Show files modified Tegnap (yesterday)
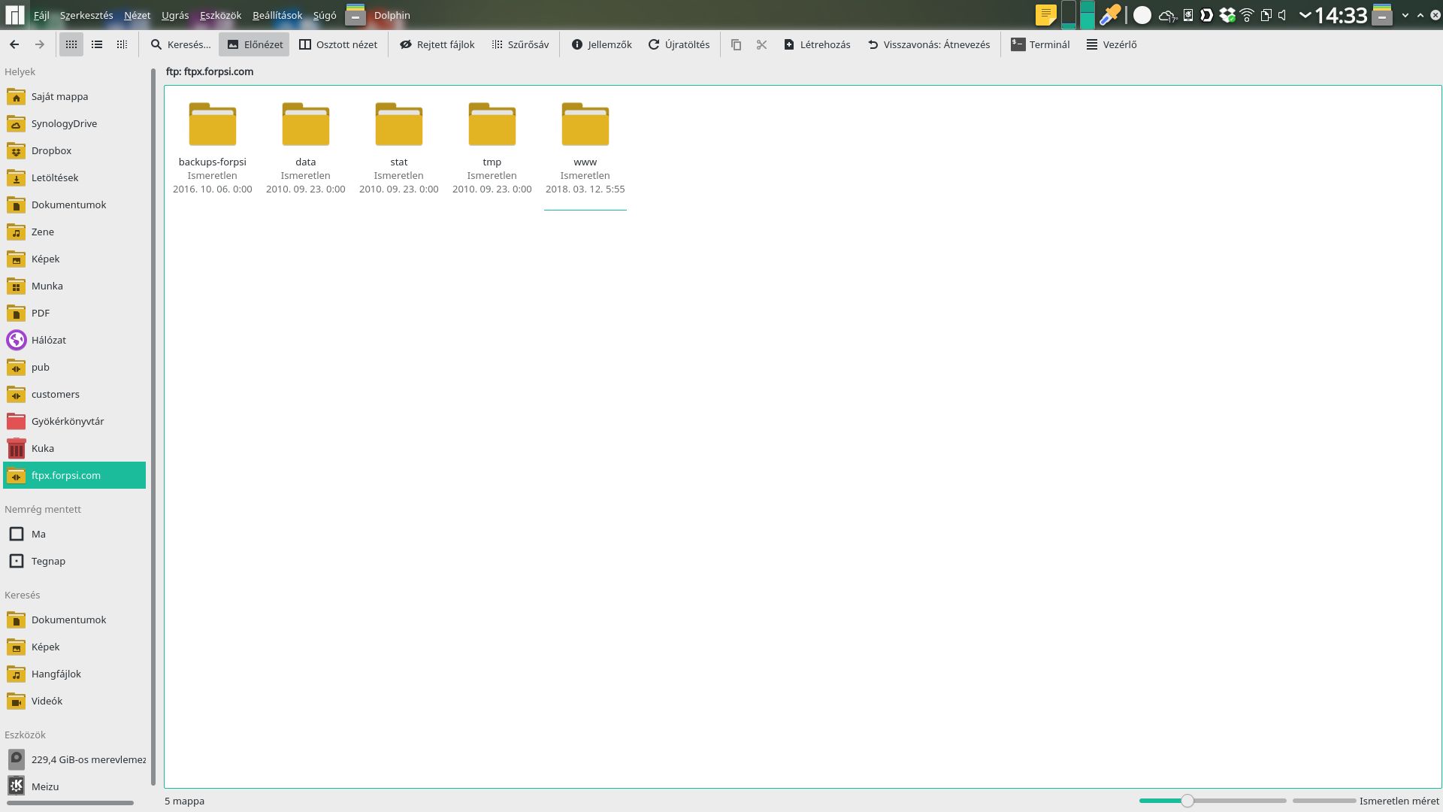This screenshot has height=812, width=1443. (74, 561)
